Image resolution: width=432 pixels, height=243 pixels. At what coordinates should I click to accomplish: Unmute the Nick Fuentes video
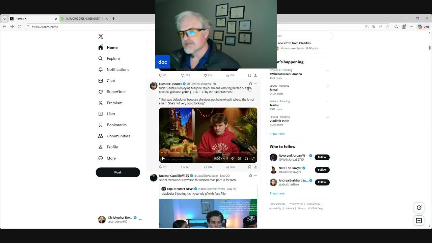[233, 159]
